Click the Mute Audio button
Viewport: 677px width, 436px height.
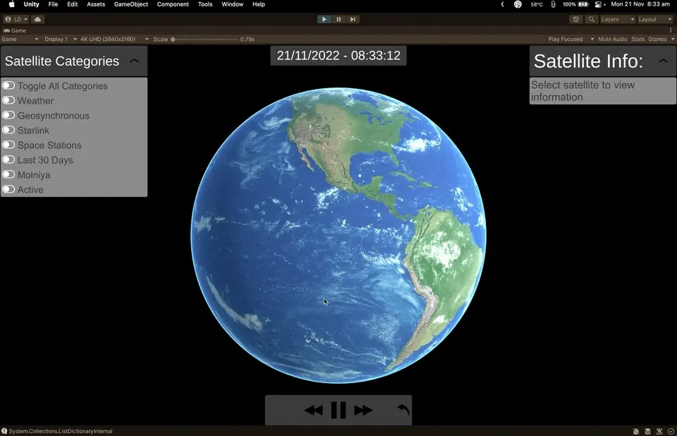(612, 40)
